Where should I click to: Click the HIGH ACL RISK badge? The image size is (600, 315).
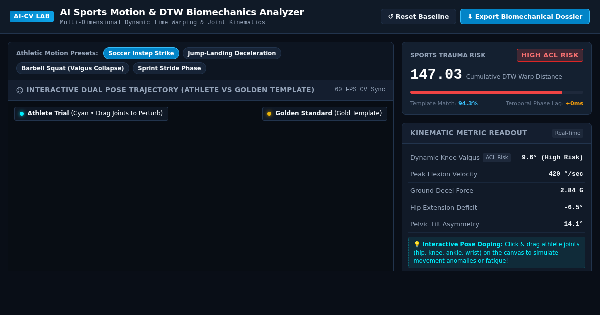click(x=550, y=55)
